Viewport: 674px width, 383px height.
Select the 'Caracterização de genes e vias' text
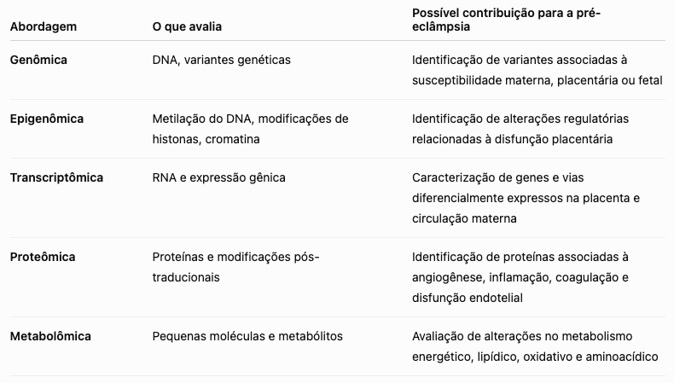(497, 178)
